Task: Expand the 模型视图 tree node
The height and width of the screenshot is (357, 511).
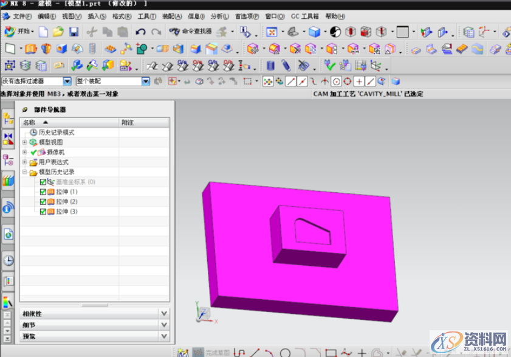Action: click(x=25, y=142)
